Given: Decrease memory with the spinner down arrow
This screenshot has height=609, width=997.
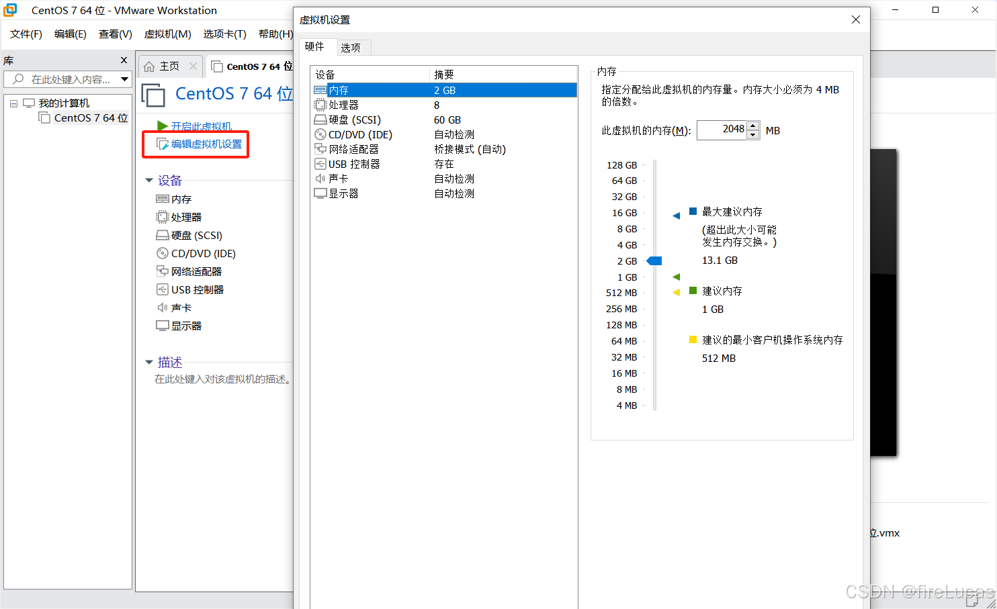Looking at the screenshot, I should [x=753, y=135].
